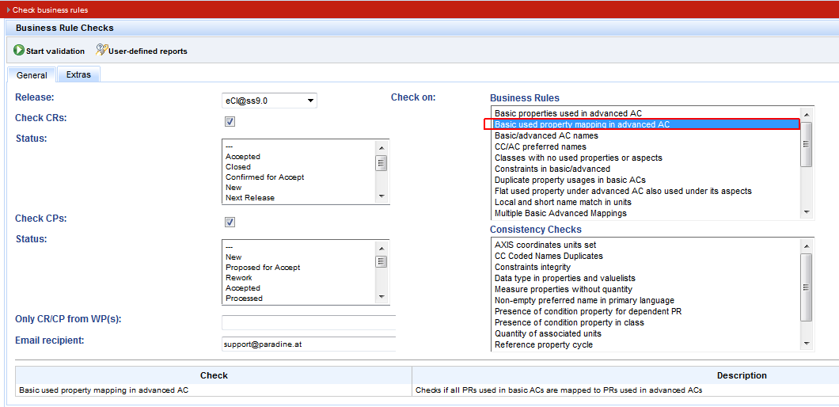Choose 'Confirmed for Accept' CR status

(264, 177)
